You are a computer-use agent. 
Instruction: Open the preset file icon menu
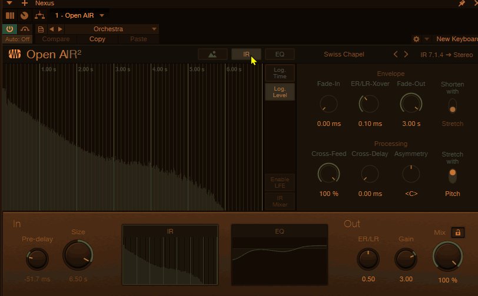coord(41,29)
